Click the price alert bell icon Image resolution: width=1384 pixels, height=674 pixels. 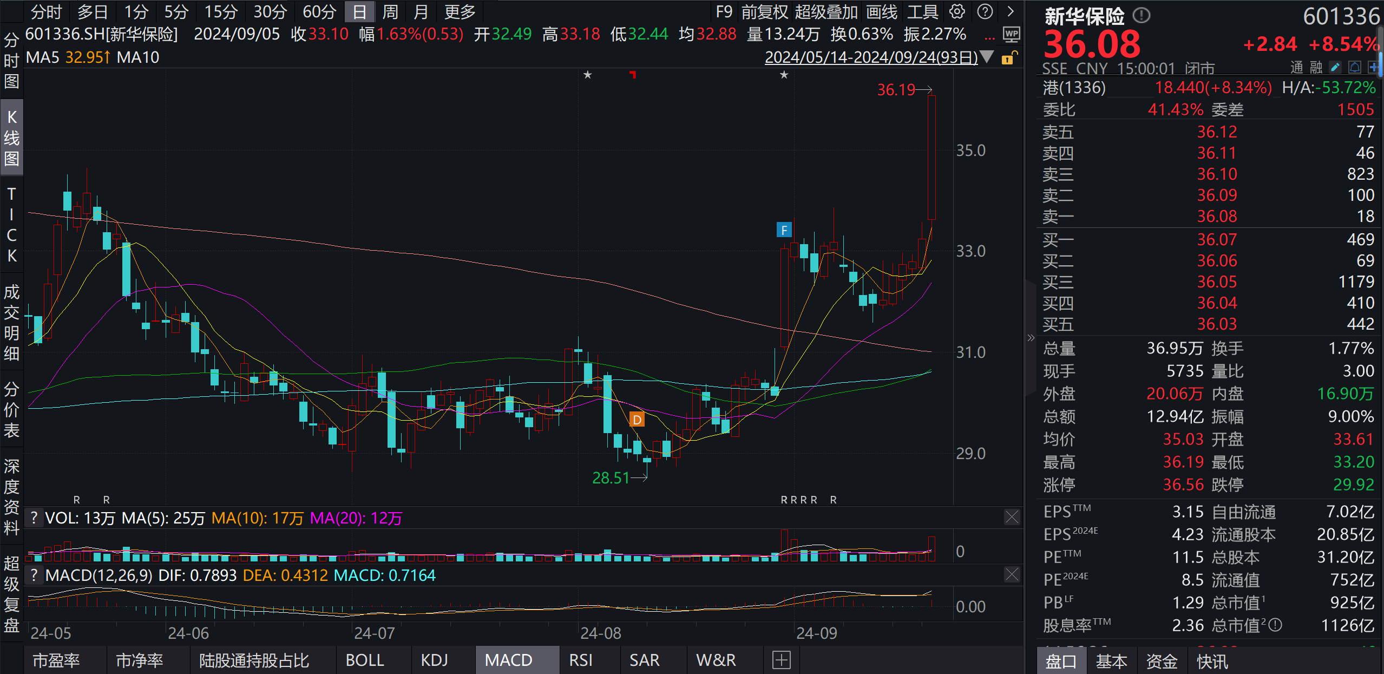click(x=1355, y=67)
